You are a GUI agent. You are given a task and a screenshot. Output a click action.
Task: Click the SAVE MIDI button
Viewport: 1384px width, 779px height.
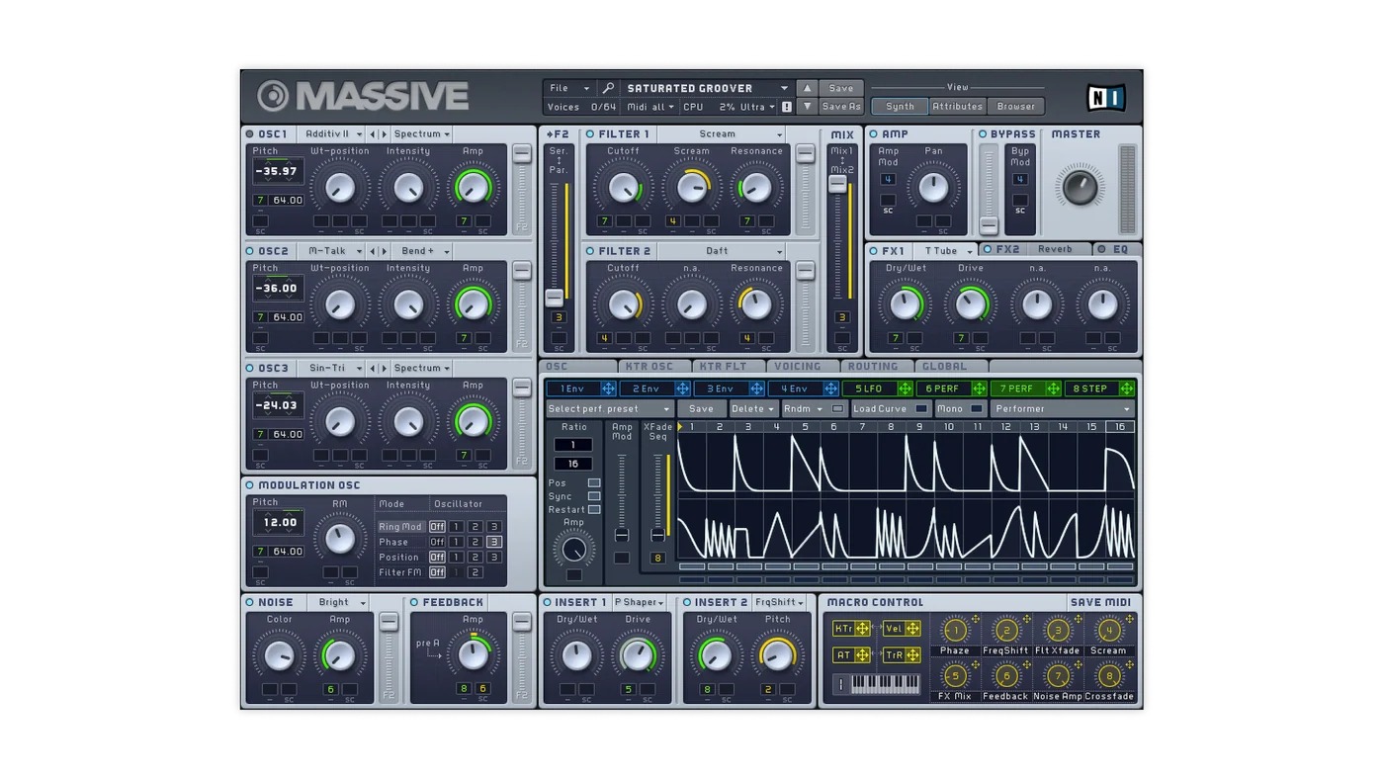coord(1100,602)
